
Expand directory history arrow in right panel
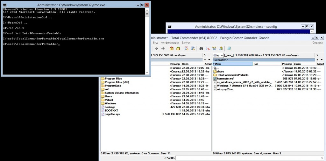[x=321, y=59]
